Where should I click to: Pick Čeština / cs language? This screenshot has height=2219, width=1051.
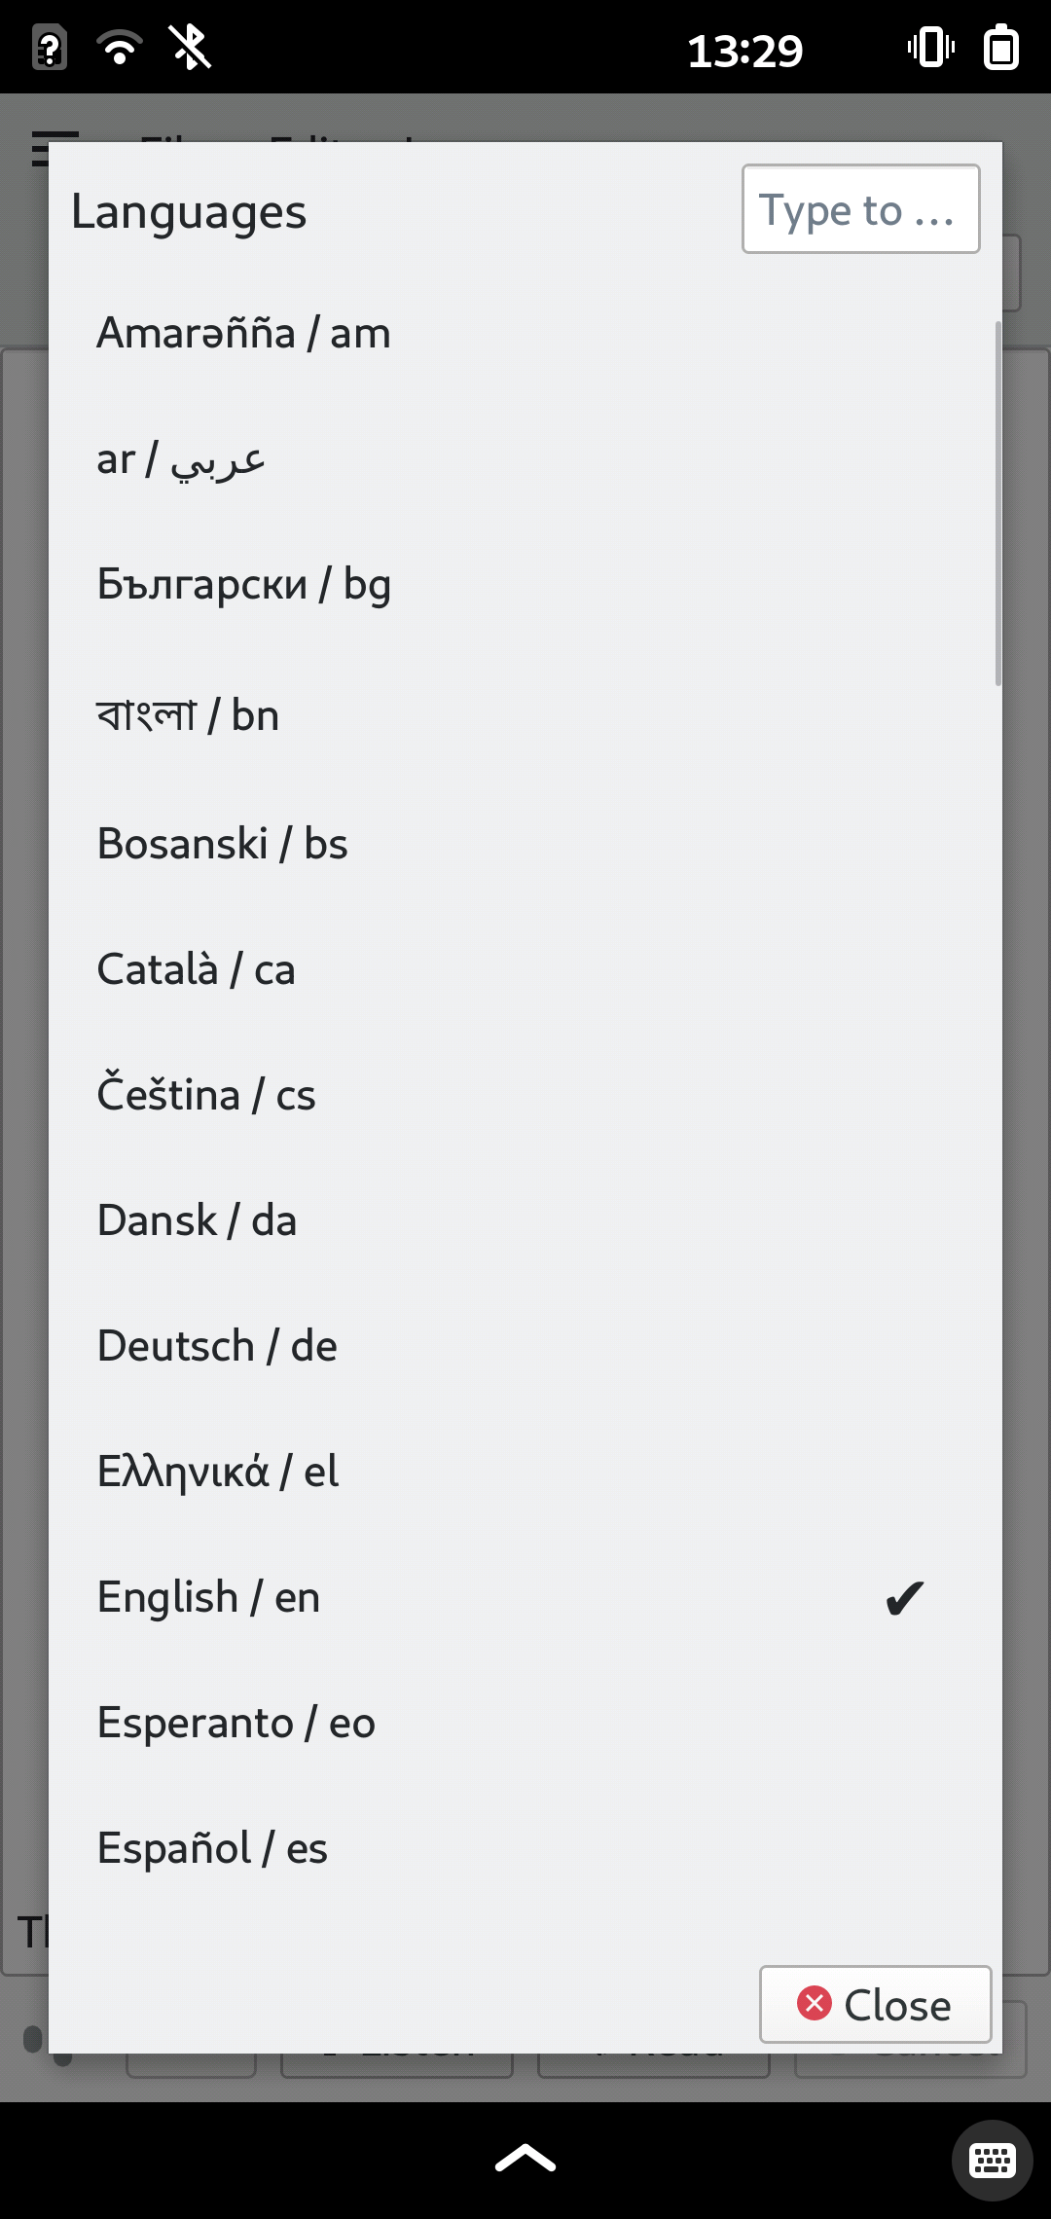point(206,1096)
